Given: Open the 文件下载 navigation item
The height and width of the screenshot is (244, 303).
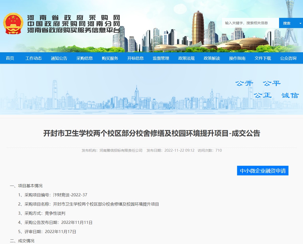Looking at the screenshot, I should click(263, 58).
